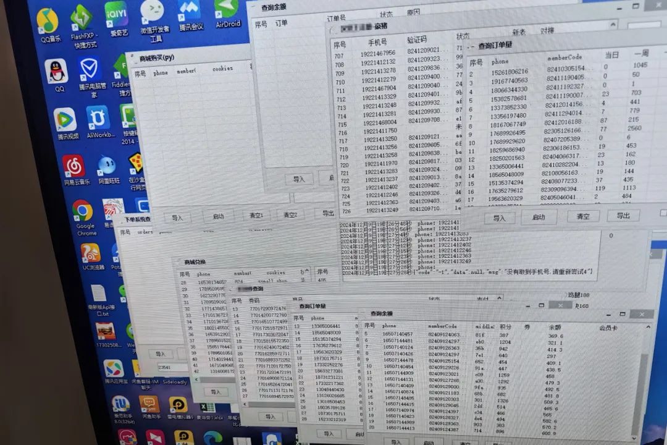Open the AliWorkbench desktop icon

coord(98,118)
